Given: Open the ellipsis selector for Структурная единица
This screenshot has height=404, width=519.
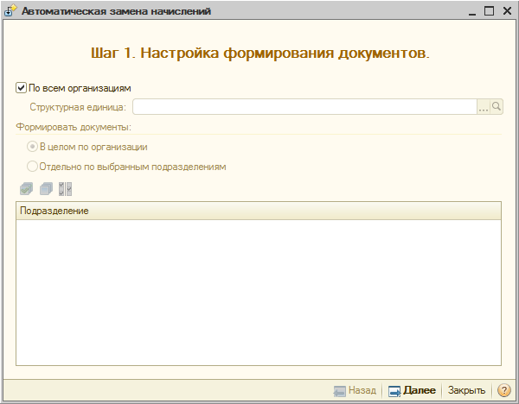Looking at the screenshot, I should tap(484, 107).
